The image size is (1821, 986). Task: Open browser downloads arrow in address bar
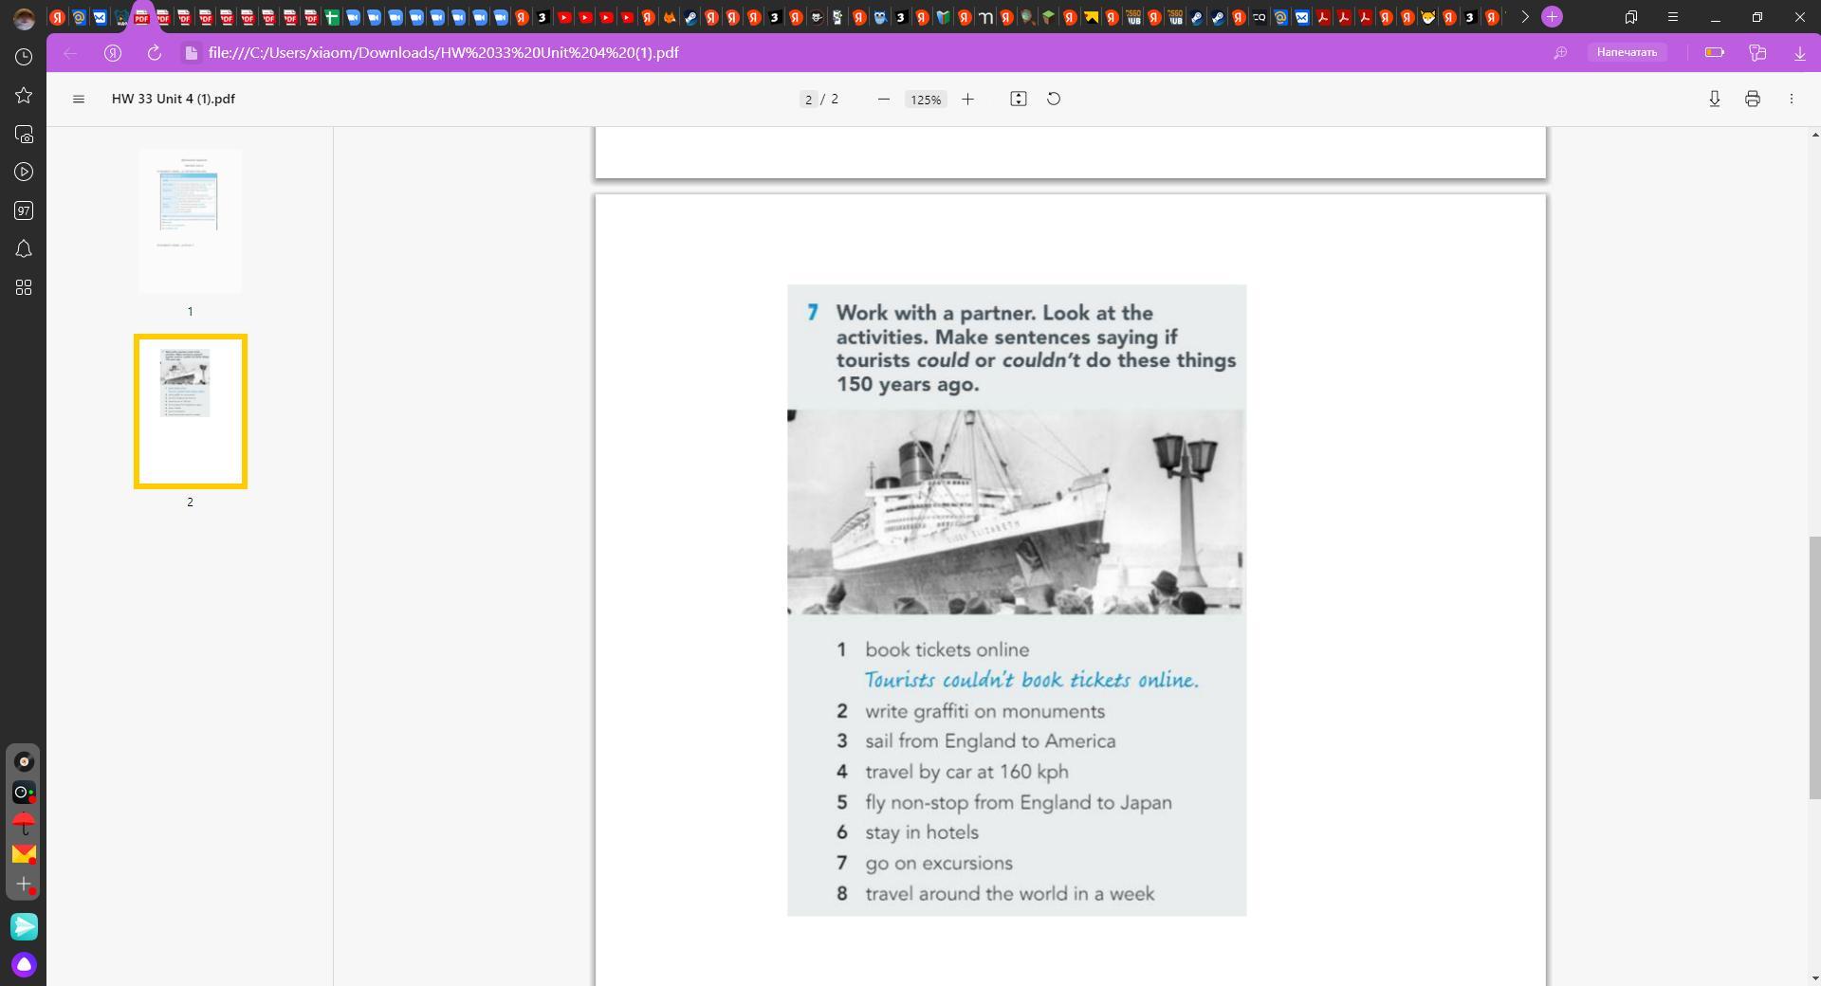tap(1800, 53)
